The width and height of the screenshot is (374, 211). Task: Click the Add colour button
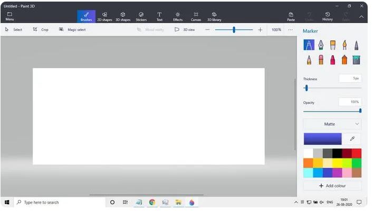click(x=332, y=186)
